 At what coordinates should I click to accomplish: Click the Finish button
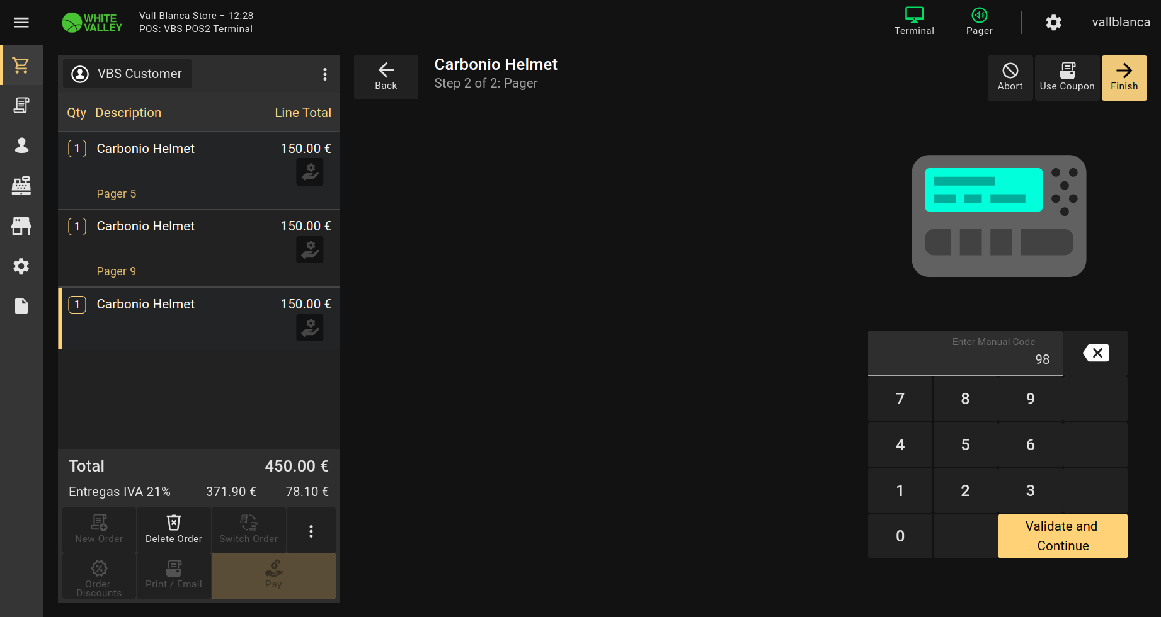[1124, 77]
